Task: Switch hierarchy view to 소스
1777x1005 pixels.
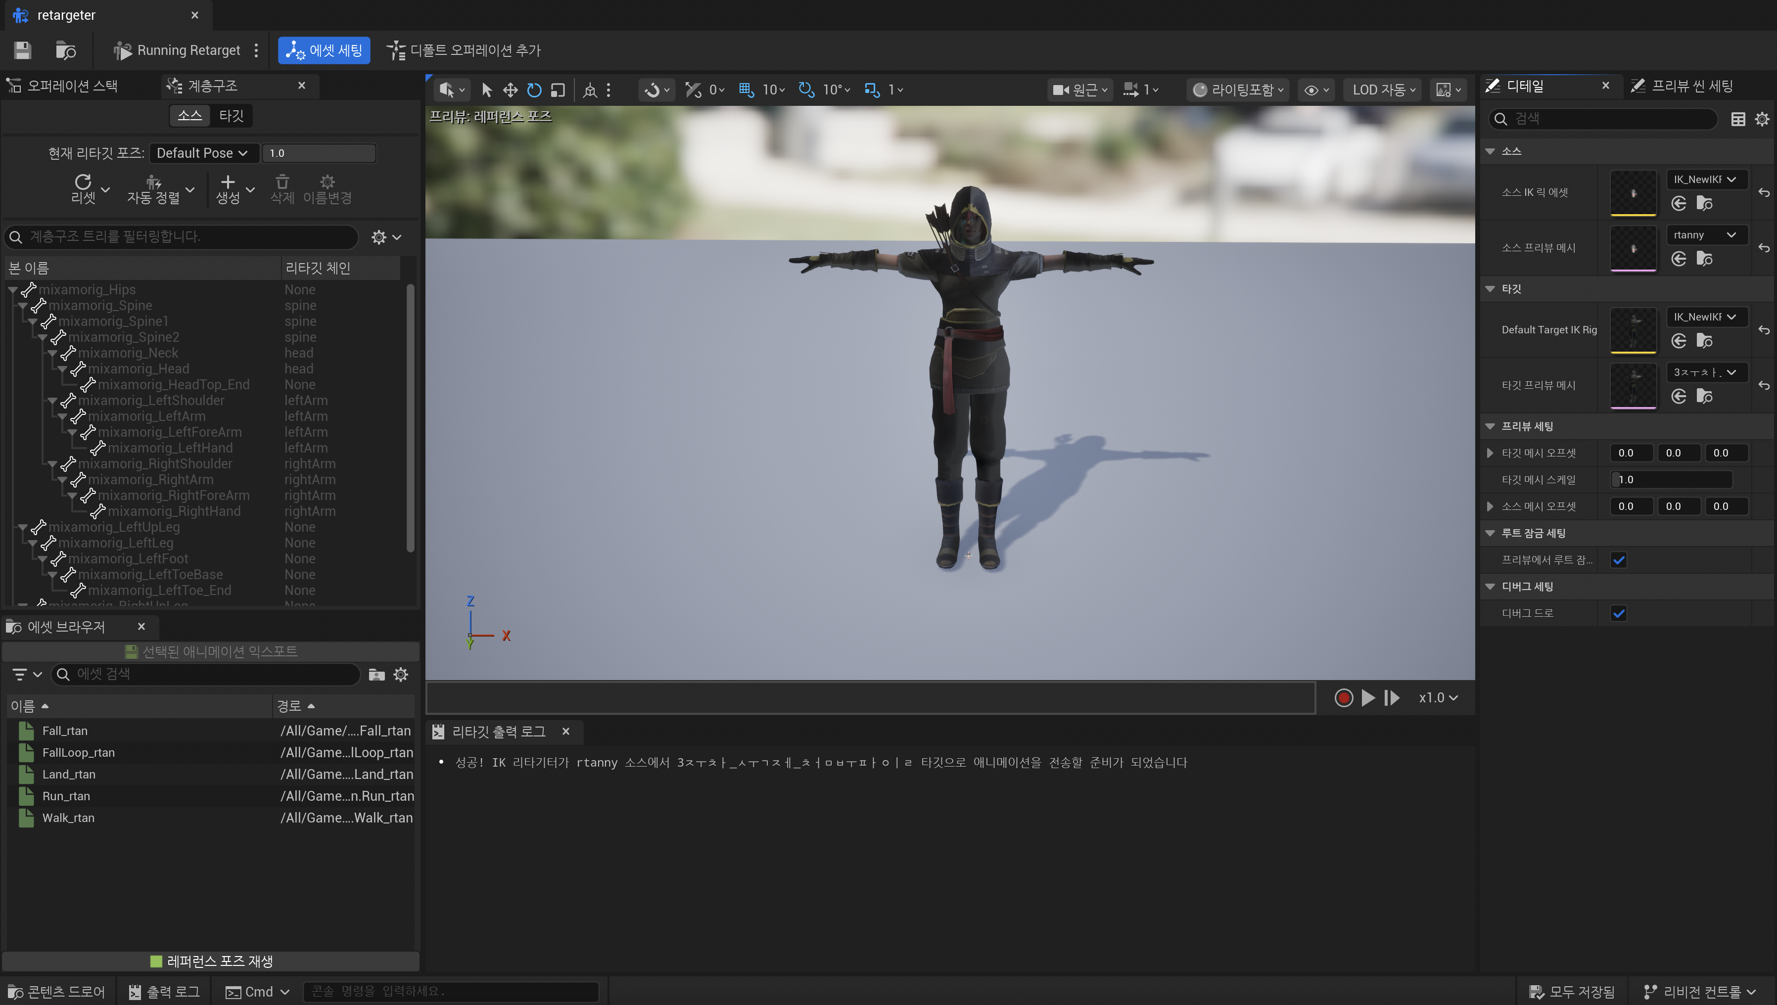Action: 190,115
